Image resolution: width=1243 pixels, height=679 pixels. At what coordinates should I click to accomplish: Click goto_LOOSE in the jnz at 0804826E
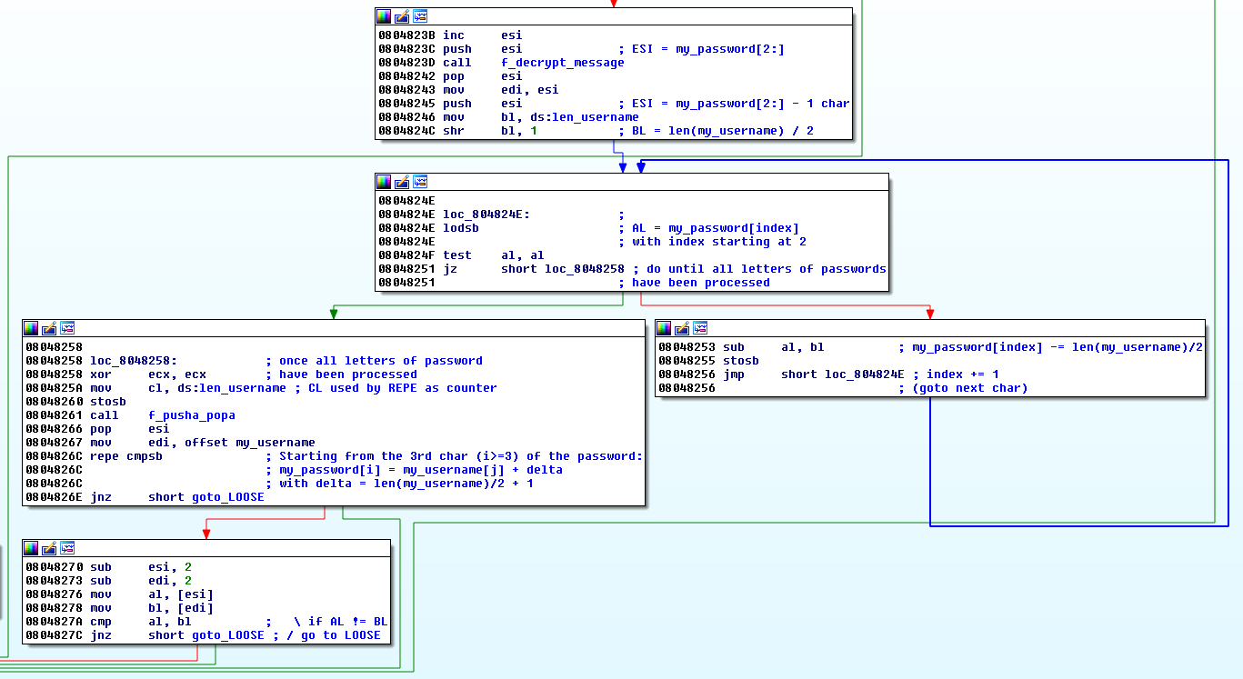coord(227,497)
